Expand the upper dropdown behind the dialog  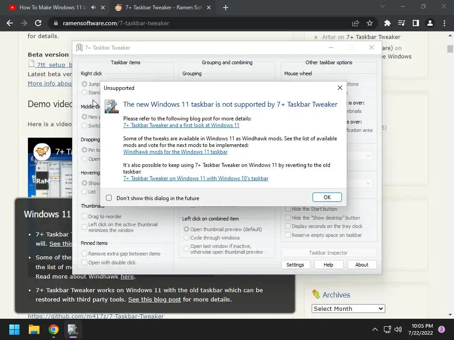(368, 156)
